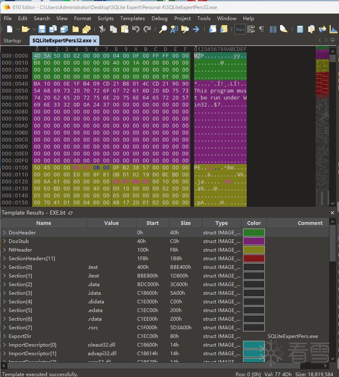Screen dimensions: 339x377
Task: Click the Goto arrow icon
Action: click(196, 29)
